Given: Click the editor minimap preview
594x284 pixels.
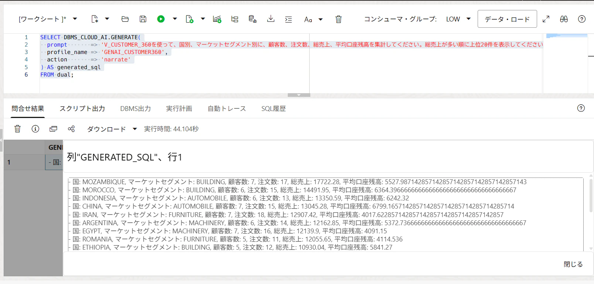Looking at the screenshot, I should 567,36.
